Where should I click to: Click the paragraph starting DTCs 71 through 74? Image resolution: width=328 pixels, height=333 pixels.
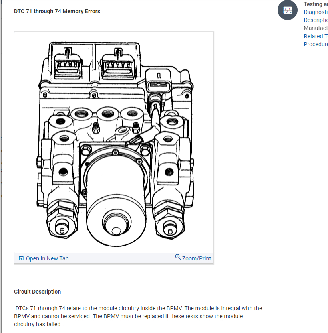tap(138, 316)
